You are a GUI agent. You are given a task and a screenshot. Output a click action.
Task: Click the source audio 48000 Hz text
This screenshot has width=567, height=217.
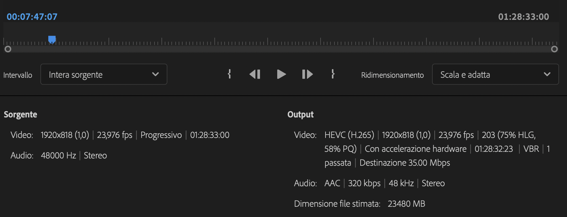(59, 155)
